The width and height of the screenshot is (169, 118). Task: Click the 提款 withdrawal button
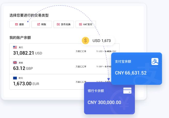point(20,24)
